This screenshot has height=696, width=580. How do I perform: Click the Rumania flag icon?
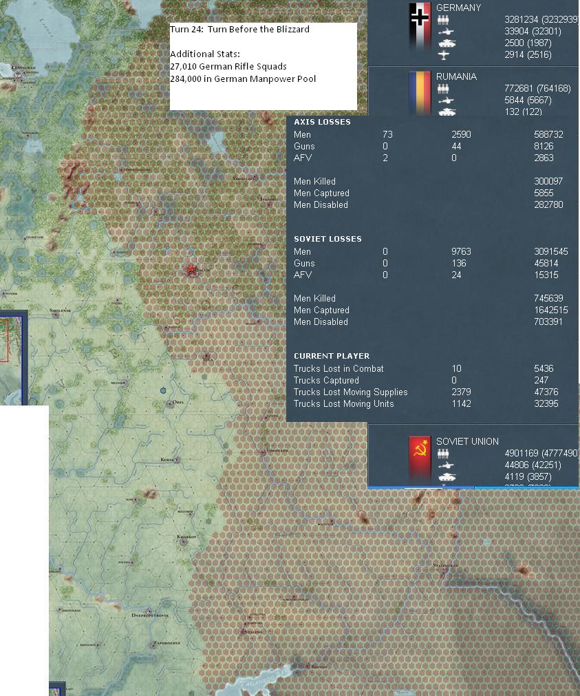[x=420, y=93]
